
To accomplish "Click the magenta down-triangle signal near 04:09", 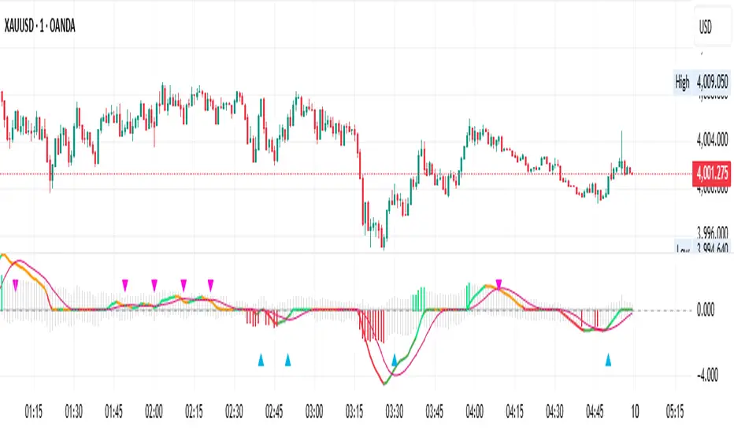I will coord(499,283).
